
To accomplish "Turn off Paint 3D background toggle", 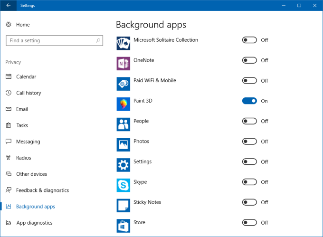I will coord(249,101).
